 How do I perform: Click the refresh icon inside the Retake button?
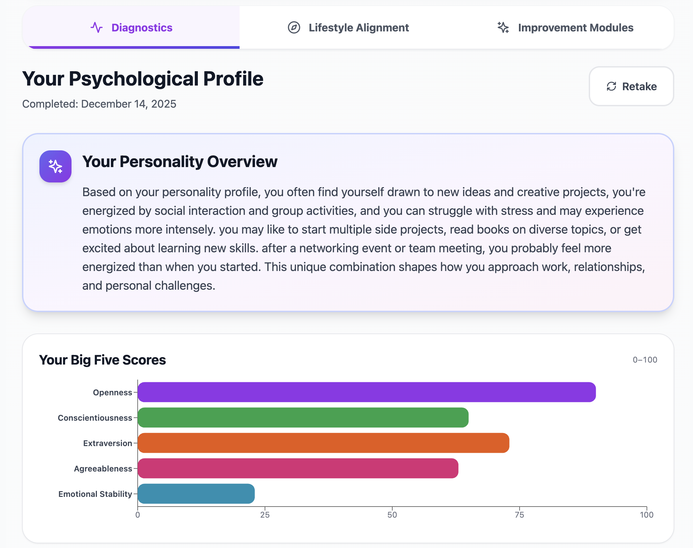(611, 86)
